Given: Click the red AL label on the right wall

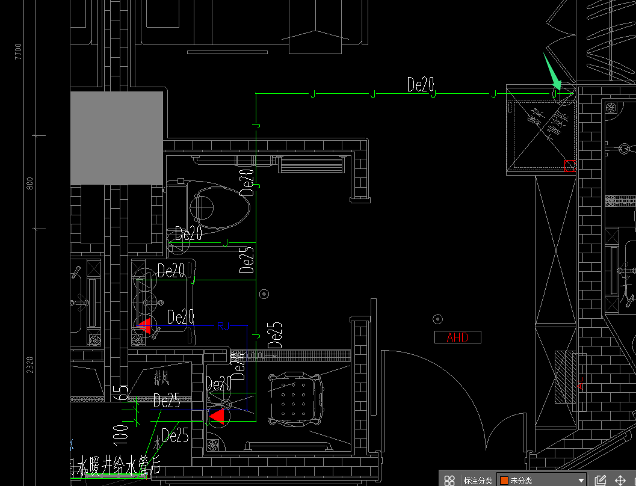Looking at the screenshot, I should coord(580,383).
